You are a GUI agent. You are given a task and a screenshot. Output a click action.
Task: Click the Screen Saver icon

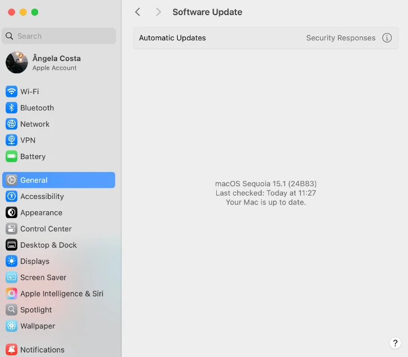point(11,277)
